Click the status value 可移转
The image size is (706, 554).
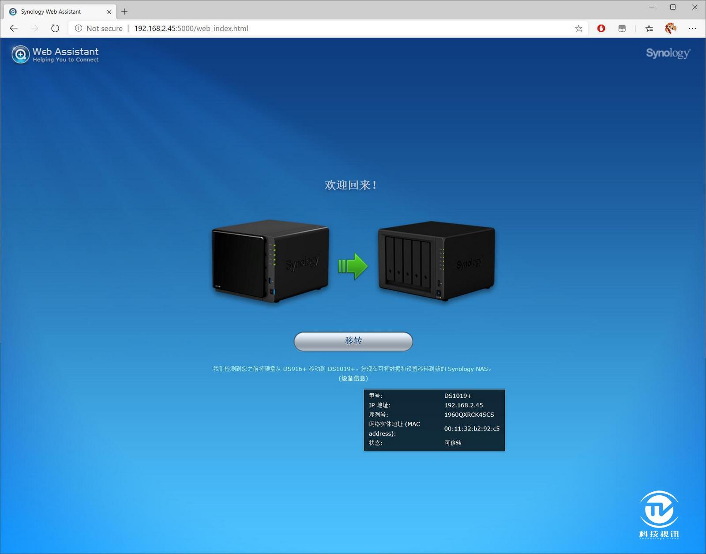(453, 442)
